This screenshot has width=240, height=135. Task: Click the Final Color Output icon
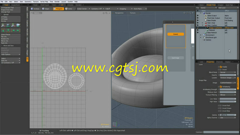pyautogui.click(x=206, y=18)
